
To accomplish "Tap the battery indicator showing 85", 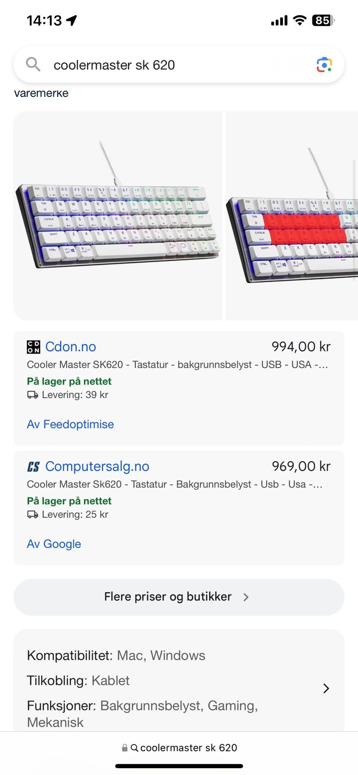I will click(x=322, y=20).
